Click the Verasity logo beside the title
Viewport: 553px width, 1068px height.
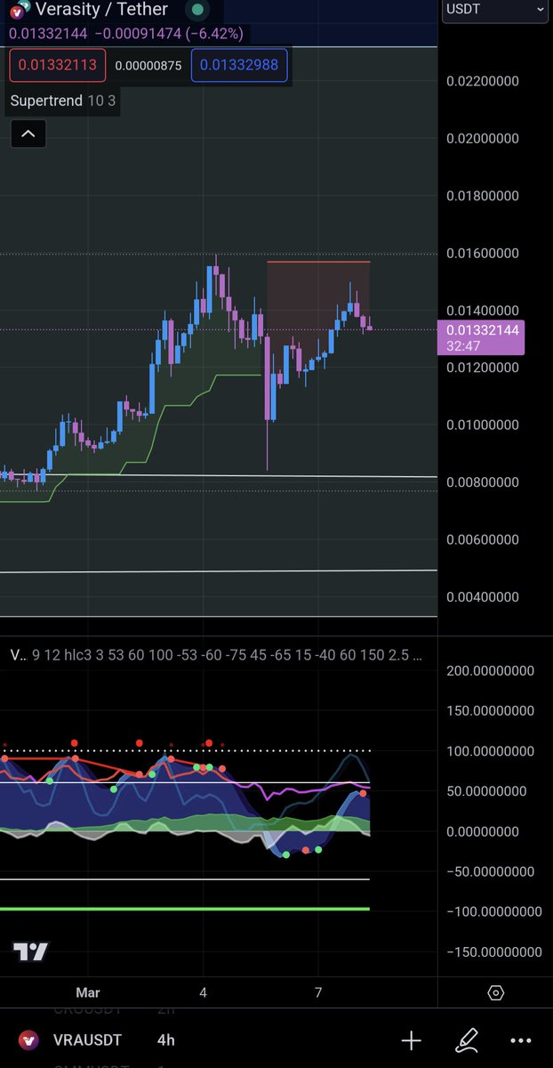pos(18,9)
